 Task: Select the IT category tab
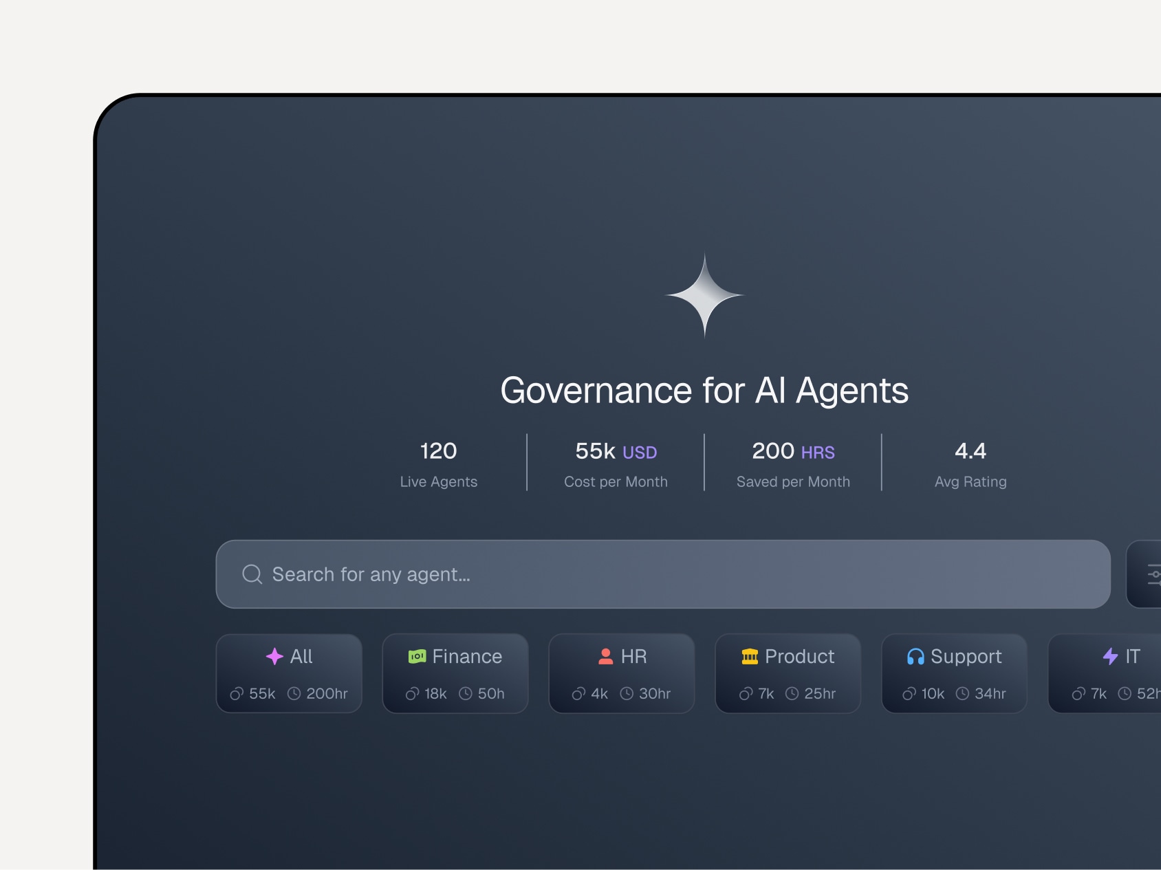[x=1105, y=673]
